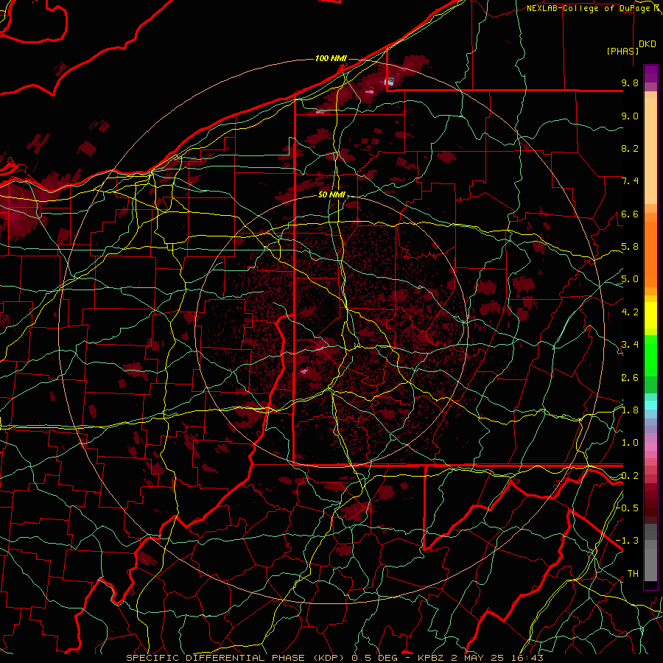Screen dimensions: 663x663
Task: Click the purple top segment of the color bar
Action: [x=650, y=74]
